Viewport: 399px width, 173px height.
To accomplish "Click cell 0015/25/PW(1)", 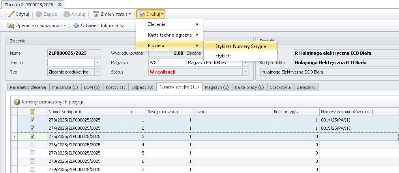I will click(359, 128).
